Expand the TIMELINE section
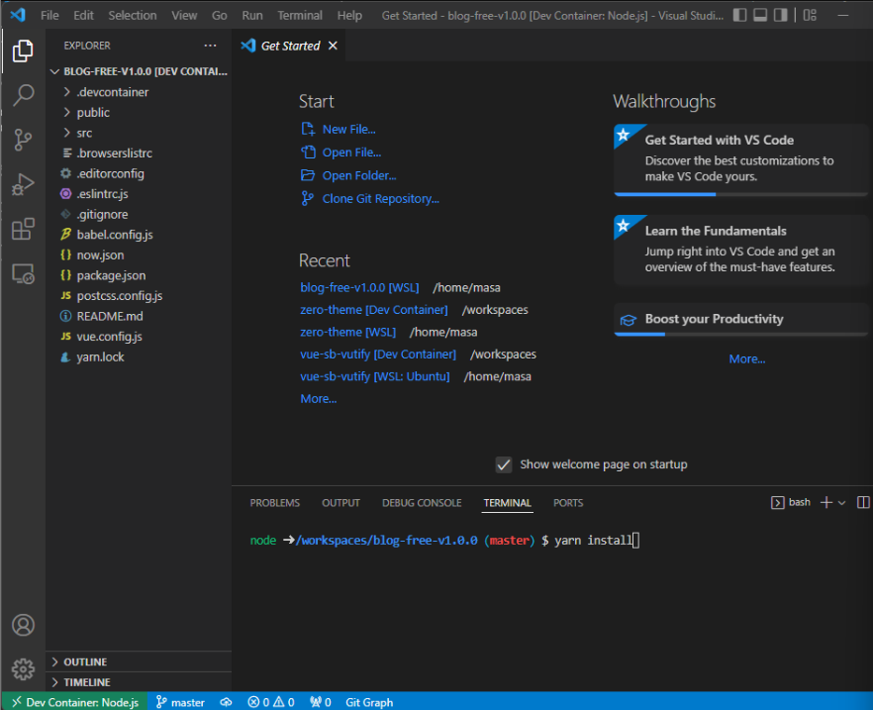 (x=139, y=682)
